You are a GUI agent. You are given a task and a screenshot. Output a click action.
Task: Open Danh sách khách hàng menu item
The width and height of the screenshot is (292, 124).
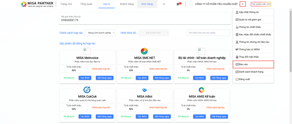253,72
